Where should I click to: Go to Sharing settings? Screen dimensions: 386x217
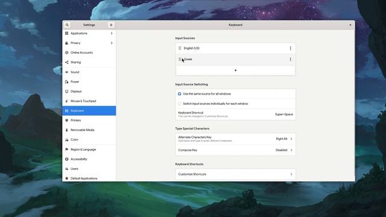click(x=75, y=62)
